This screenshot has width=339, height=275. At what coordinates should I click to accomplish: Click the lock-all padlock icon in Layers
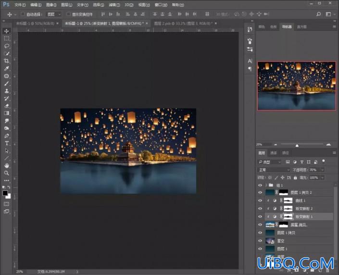(x=295, y=178)
